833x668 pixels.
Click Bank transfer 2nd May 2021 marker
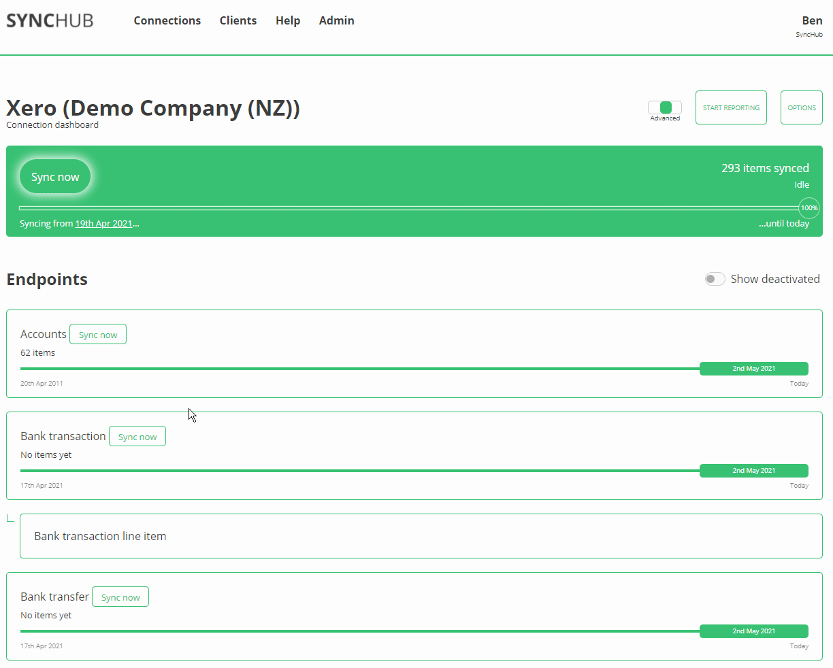point(754,631)
